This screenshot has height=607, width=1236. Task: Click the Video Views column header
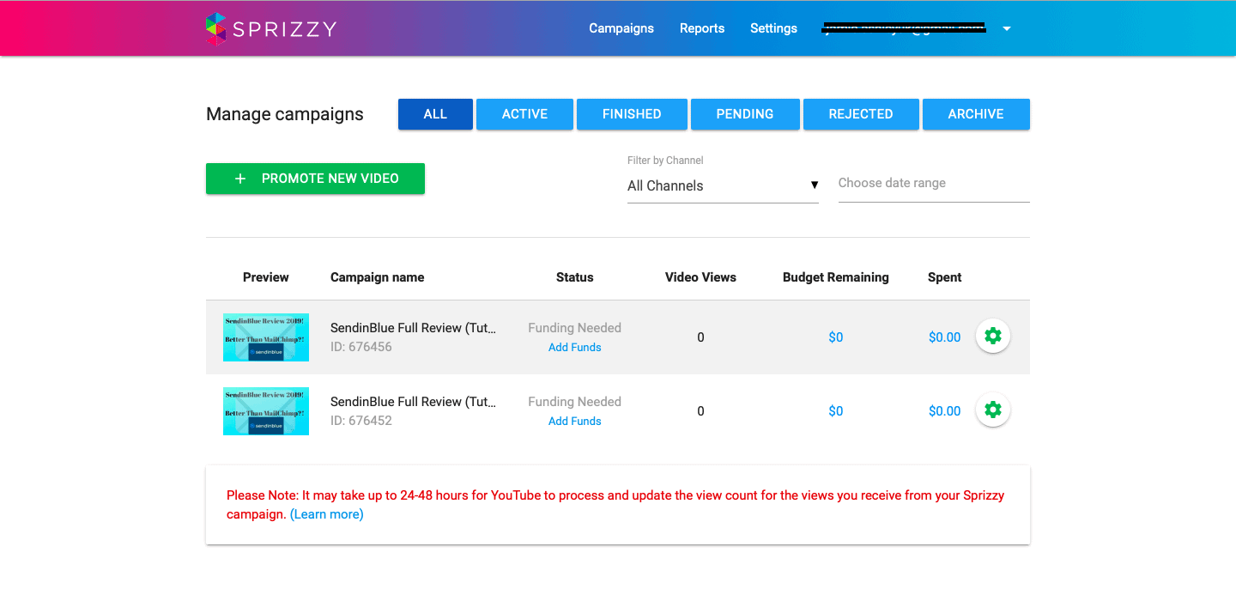coord(700,277)
